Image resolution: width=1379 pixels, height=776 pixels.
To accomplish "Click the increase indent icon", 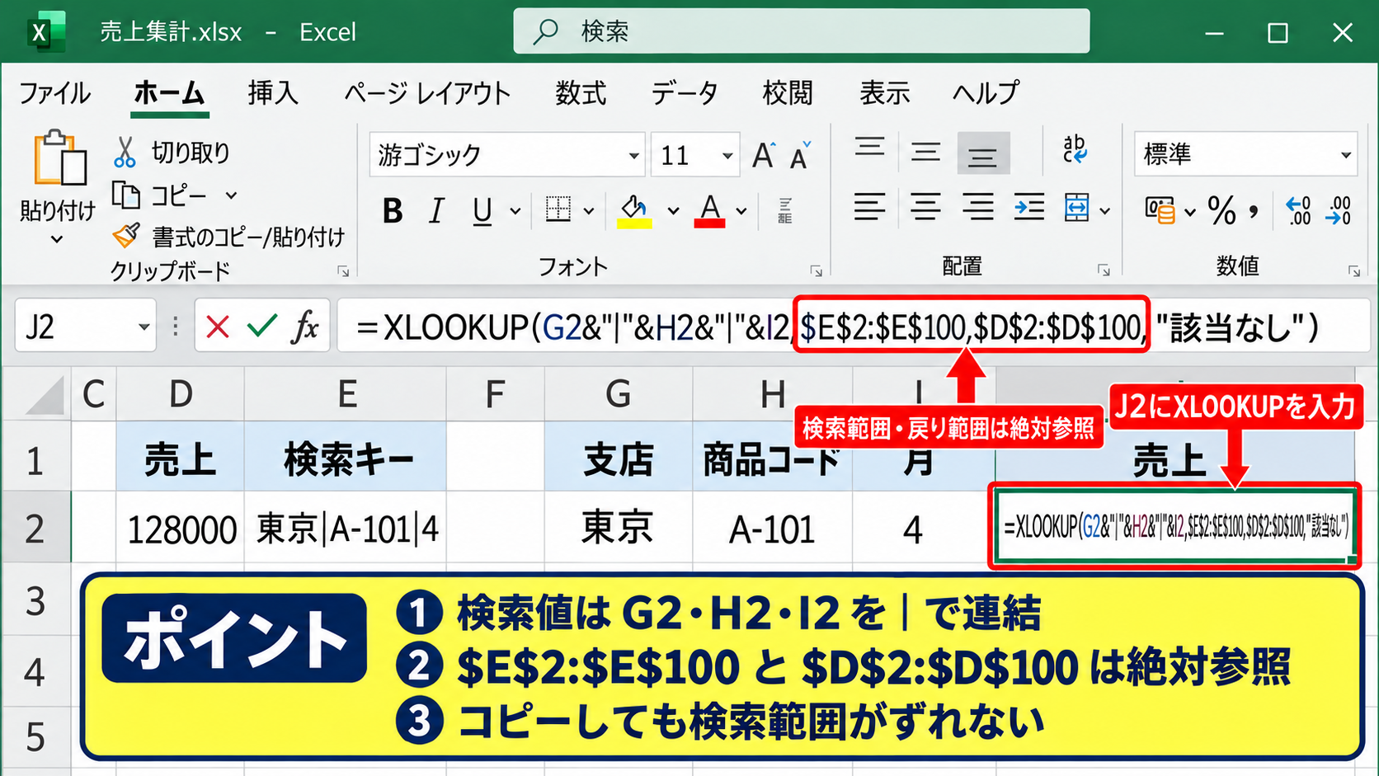I will 1029,207.
